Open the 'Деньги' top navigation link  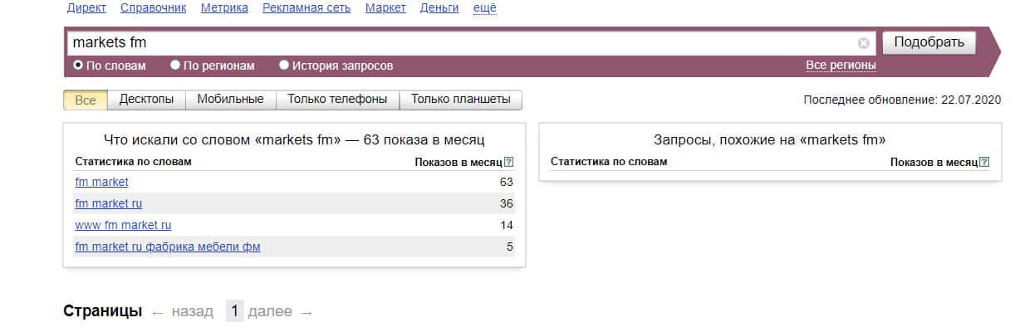(x=439, y=8)
